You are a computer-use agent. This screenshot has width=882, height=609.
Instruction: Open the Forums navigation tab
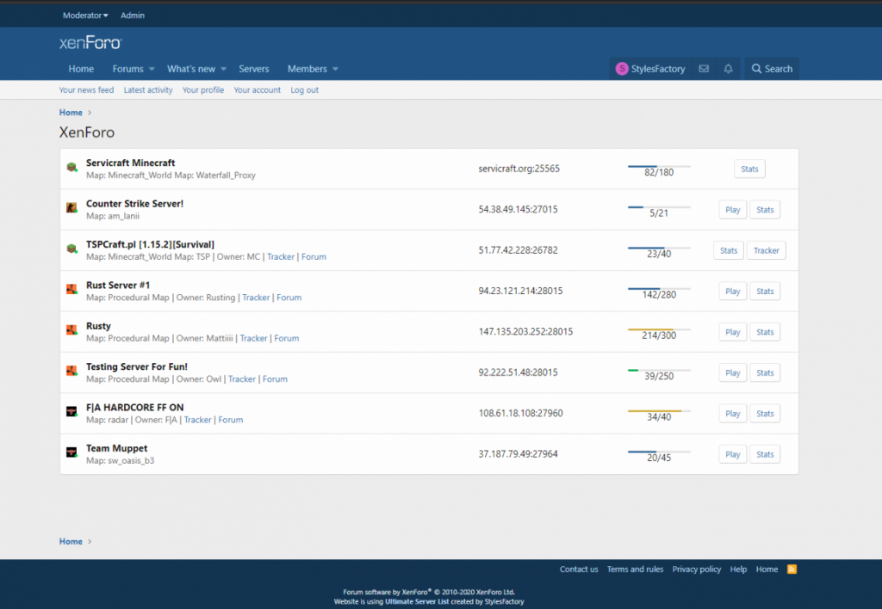tap(127, 69)
